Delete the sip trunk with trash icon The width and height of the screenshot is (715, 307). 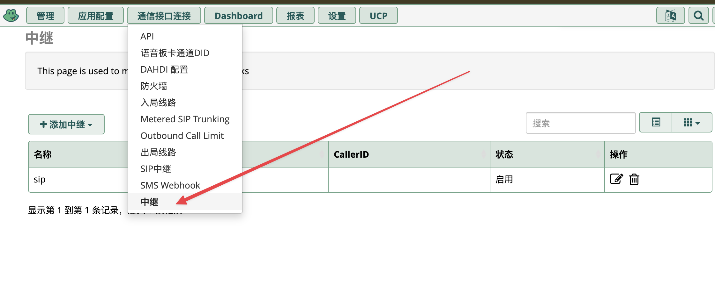(634, 179)
